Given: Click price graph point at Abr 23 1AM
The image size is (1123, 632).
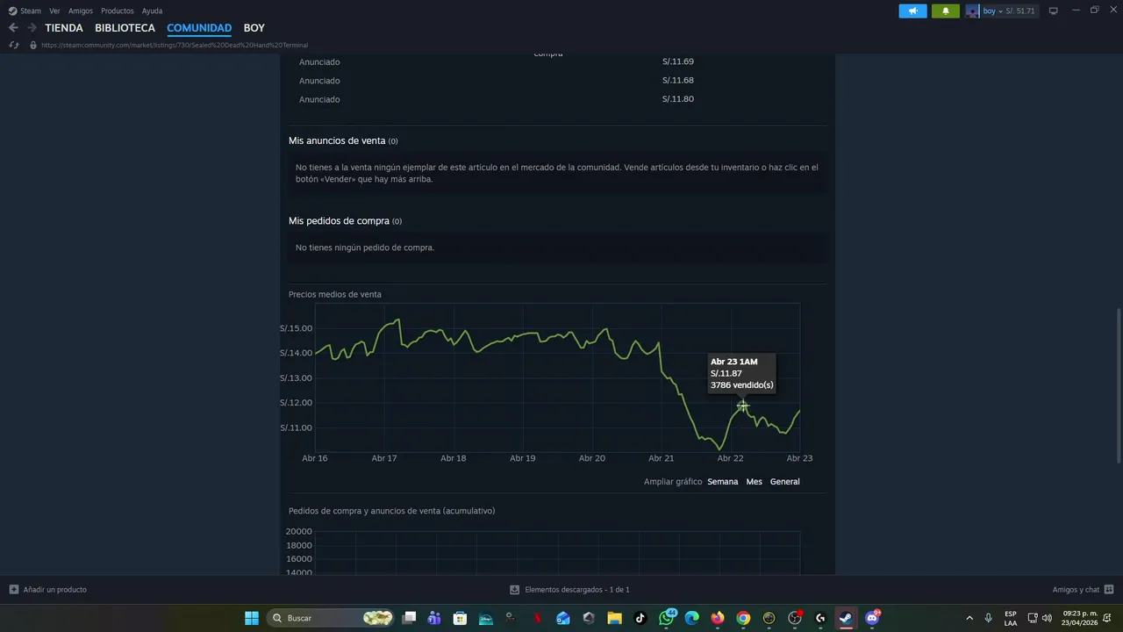Looking at the screenshot, I should point(742,406).
